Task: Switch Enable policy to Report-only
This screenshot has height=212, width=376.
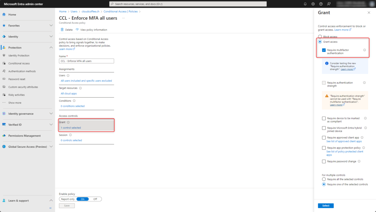Action: click(68, 199)
